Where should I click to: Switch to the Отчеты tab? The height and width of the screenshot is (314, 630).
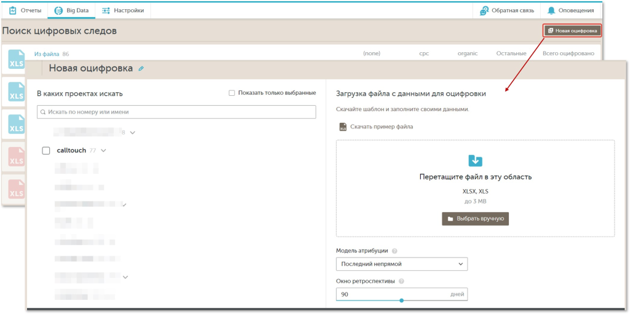pyautogui.click(x=25, y=10)
